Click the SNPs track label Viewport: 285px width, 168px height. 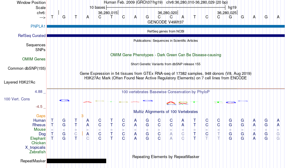(40, 50)
